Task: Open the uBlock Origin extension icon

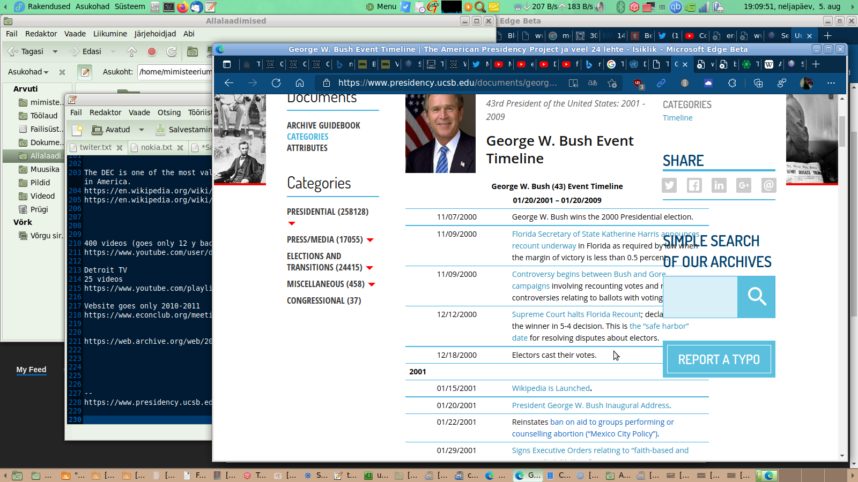Action: (x=638, y=83)
